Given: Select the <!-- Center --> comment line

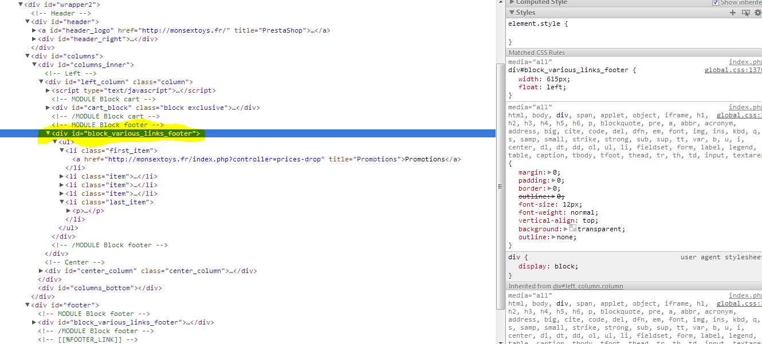Looking at the screenshot, I should click(x=75, y=262).
